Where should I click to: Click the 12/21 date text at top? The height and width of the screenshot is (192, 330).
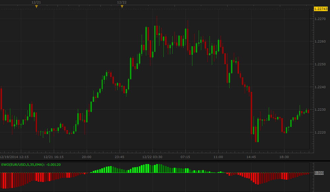[x=36, y=2]
